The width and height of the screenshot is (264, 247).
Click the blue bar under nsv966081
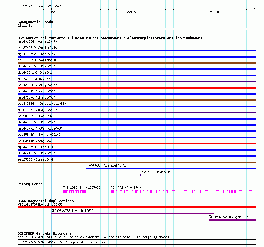[171, 169]
